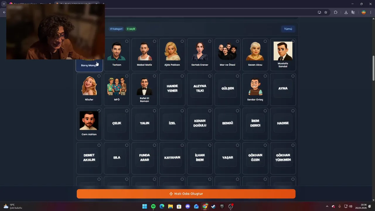Check the Sertab Erener radio circle
The image size is (375, 211).
[x=210, y=41]
